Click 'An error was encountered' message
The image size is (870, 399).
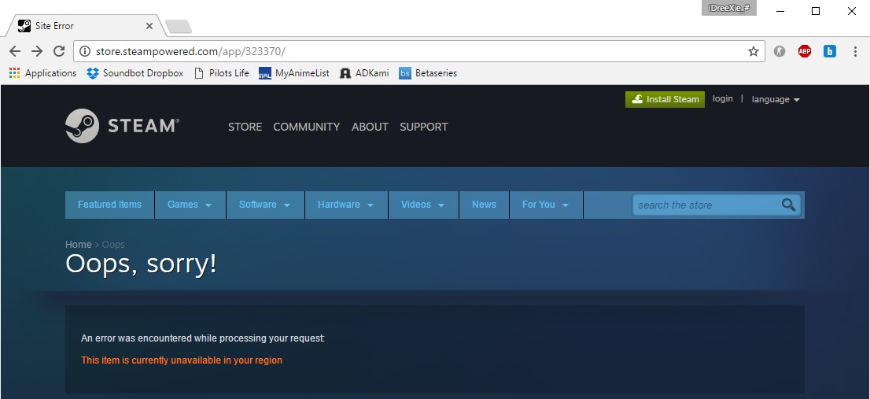[x=203, y=338]
